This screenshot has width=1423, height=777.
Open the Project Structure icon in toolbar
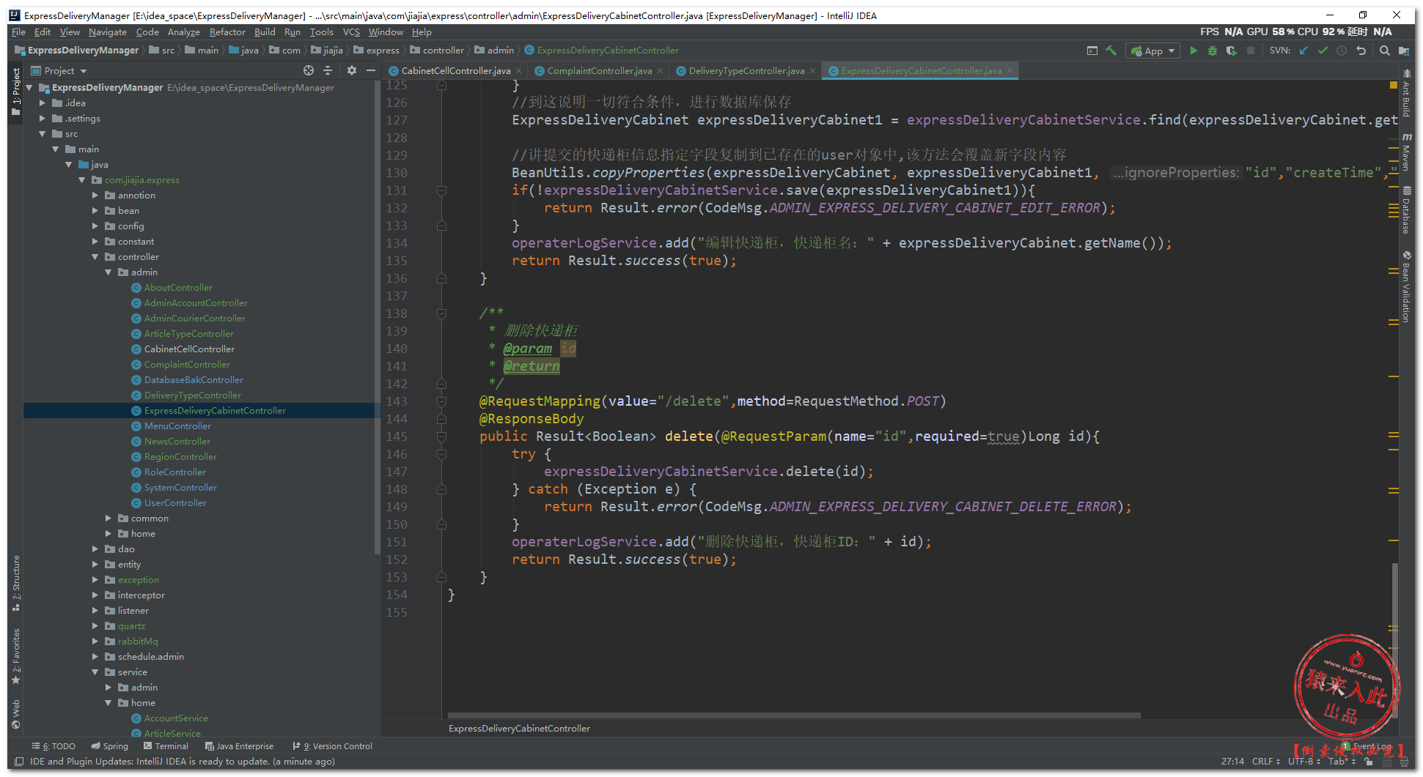[x=1404, y=51]
